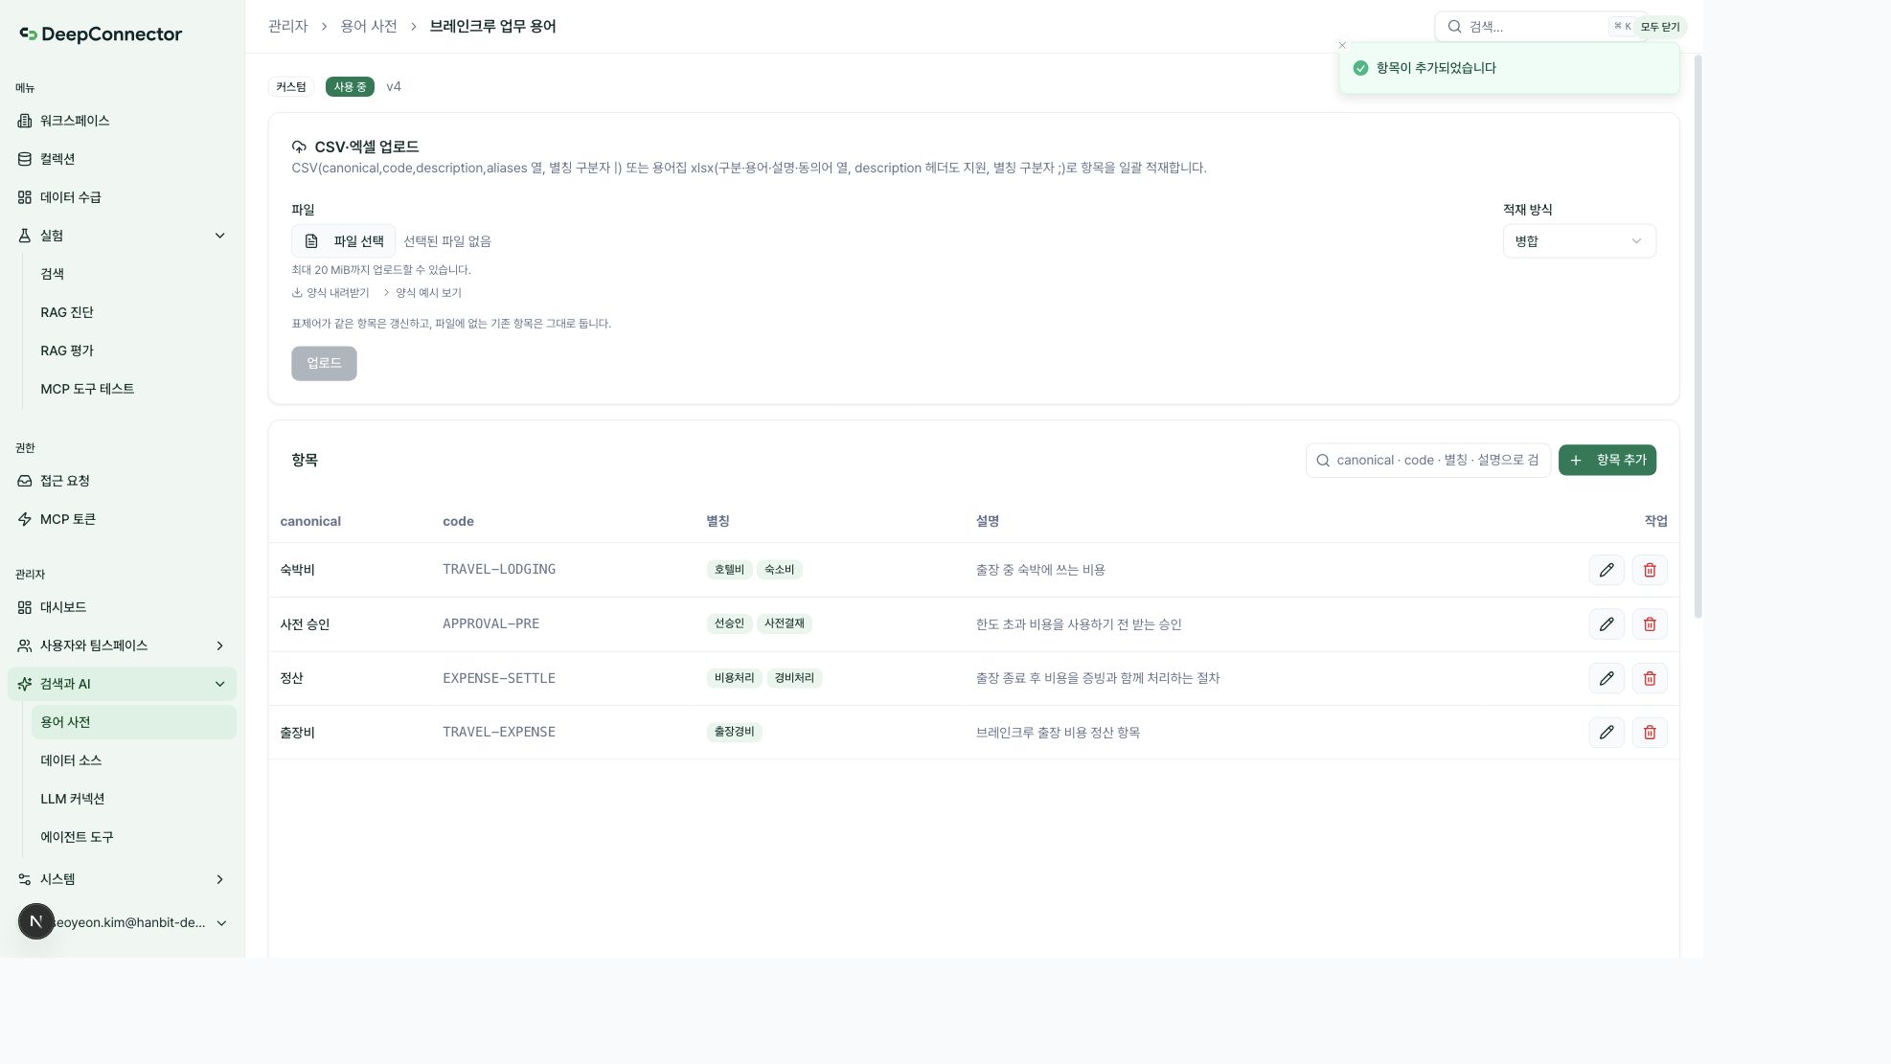The image size is (1891, 1064).
Task: Open the 대시보드 page
Action: click(122, 607)
